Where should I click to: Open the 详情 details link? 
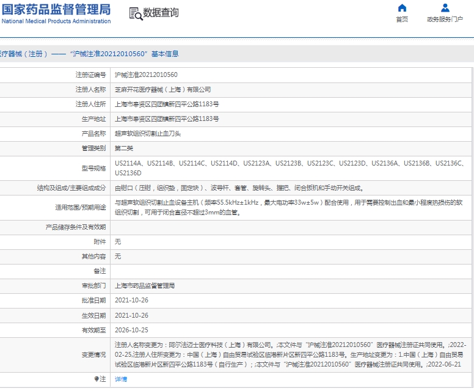(x=121, y=379)
